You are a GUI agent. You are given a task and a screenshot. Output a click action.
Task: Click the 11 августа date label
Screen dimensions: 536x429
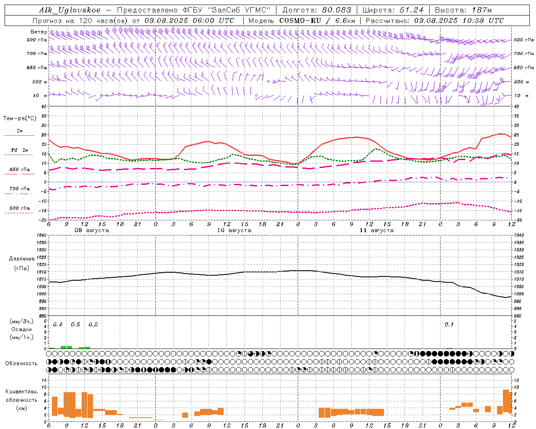(376, 230)
